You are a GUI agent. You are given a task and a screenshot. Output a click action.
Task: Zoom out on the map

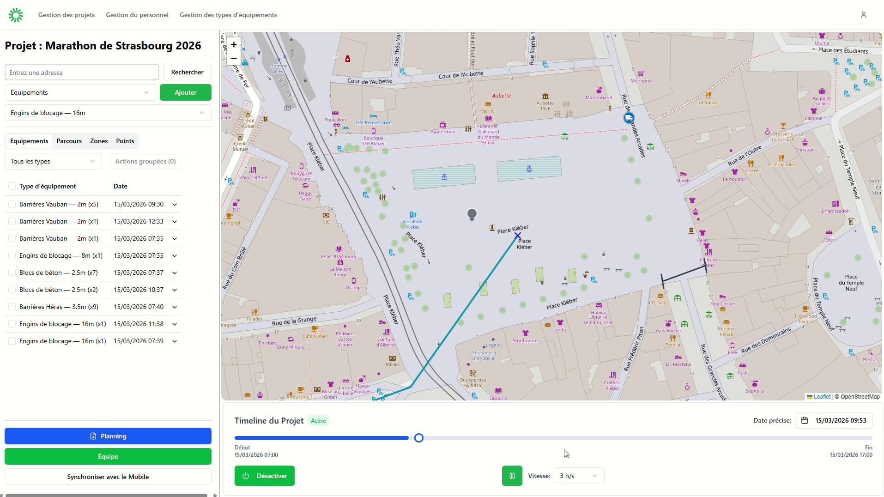click(234, 58)
